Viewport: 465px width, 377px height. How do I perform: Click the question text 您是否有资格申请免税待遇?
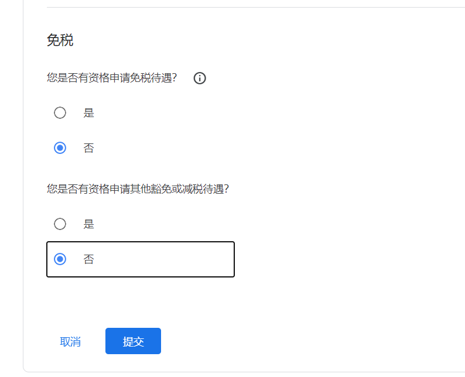click(x=112, y=78)
